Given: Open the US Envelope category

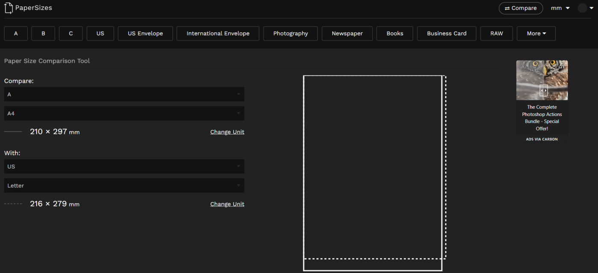Looking at the screenshot, I should 145,33.
